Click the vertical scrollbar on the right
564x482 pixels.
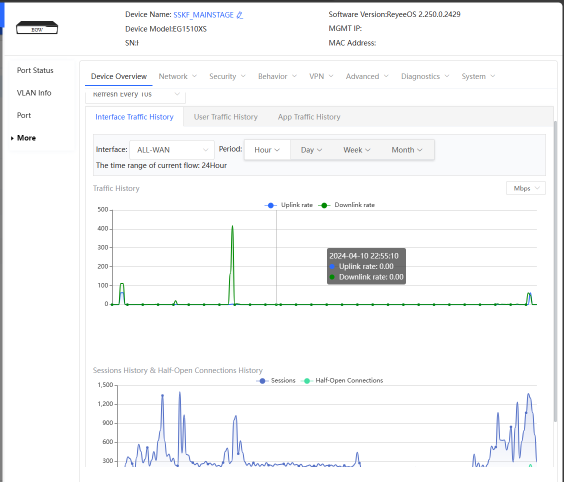pos(555,270)
